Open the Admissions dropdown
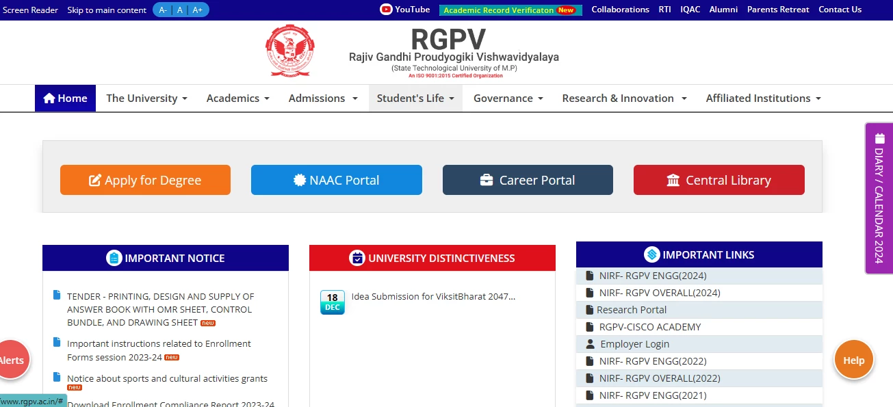The width and height of the screenshot is (893, 407). pos(318,98)
